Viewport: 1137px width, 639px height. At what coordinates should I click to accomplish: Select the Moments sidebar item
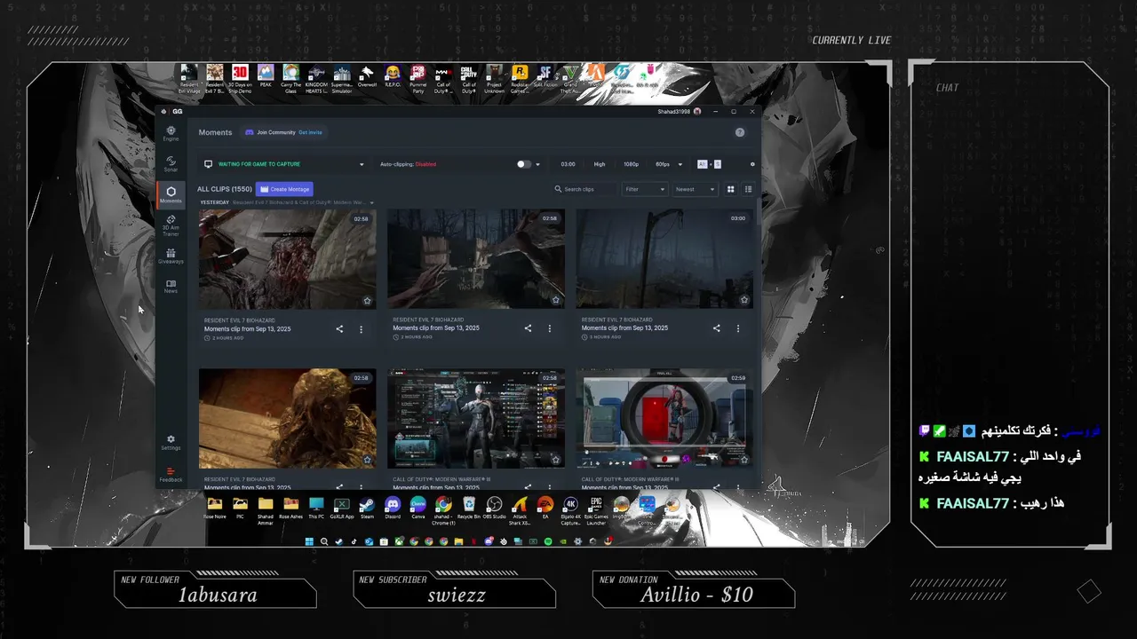pos(171,194)
